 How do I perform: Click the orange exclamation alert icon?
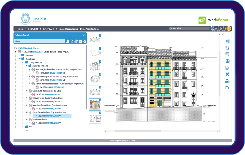(x=229, y=29)
